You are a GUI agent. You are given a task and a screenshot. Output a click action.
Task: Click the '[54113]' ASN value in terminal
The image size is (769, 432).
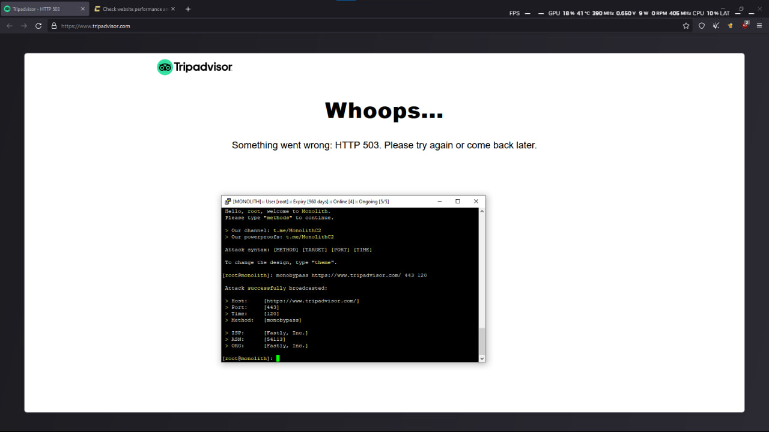pos(275,339)
